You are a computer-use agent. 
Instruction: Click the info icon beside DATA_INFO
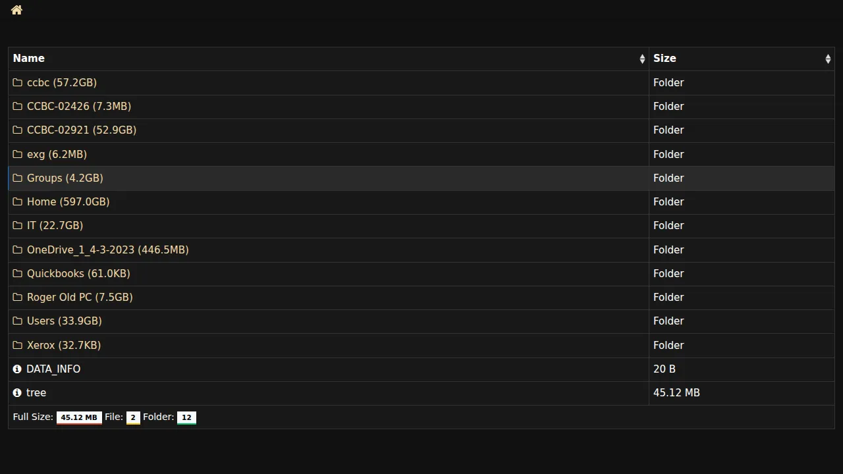click(x=17, y=369)
